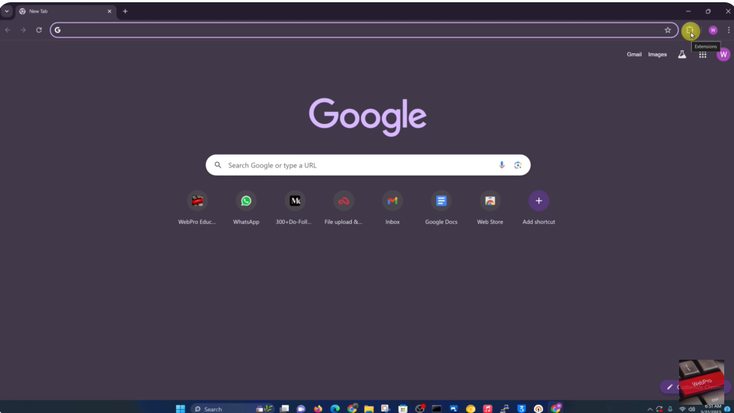The width and height of the screenshot is (734, 413).
Task: Open the Chrome profile avatar in toolbar
Action: [x=713, y=30]
